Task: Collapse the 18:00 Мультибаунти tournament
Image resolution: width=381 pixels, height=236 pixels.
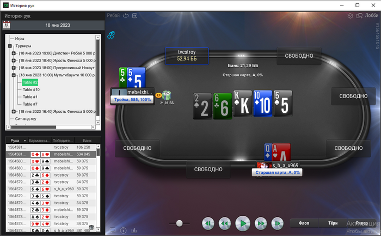Action: (x=14, y=75)
